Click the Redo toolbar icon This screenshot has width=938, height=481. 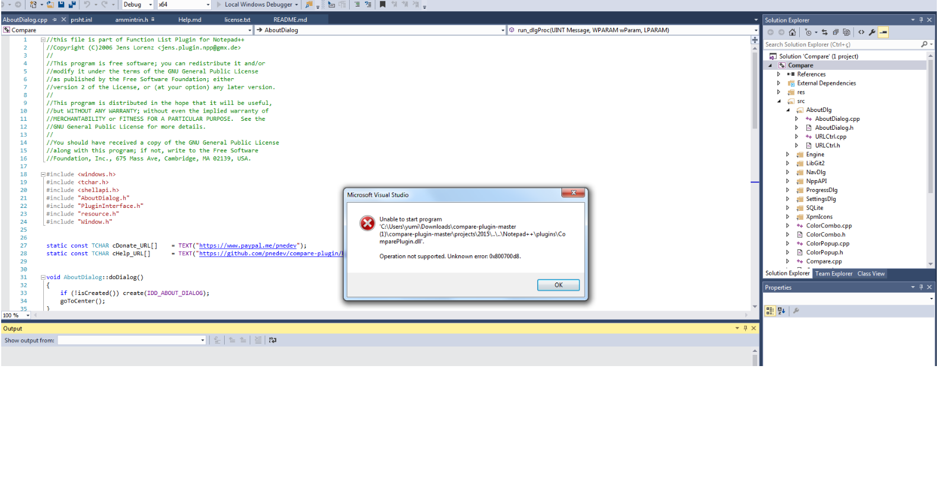pyautogui.click(x=104, y=4)
